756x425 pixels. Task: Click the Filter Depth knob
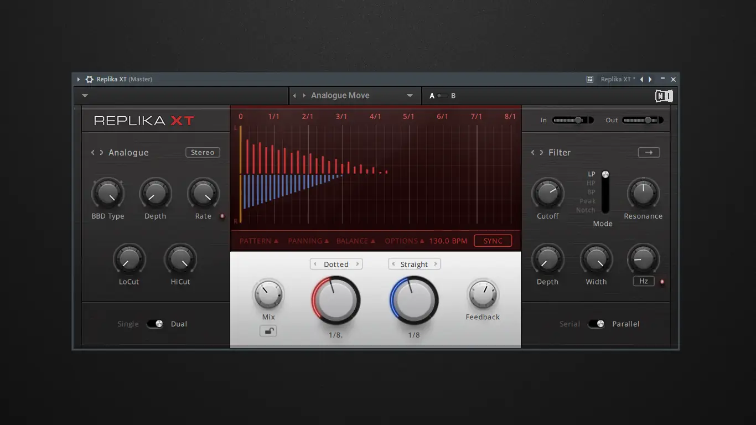click(548, 260)
